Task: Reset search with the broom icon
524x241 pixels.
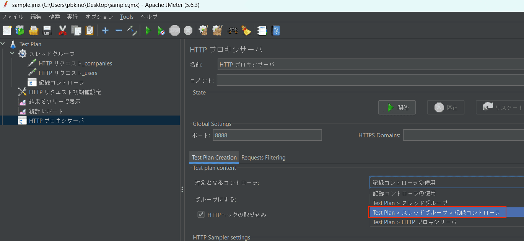Action: pos(246,31)
